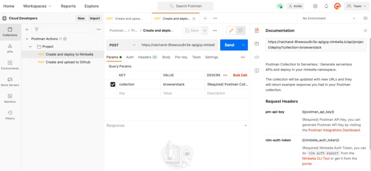Open a new request tab with the plus

point(205,18)
